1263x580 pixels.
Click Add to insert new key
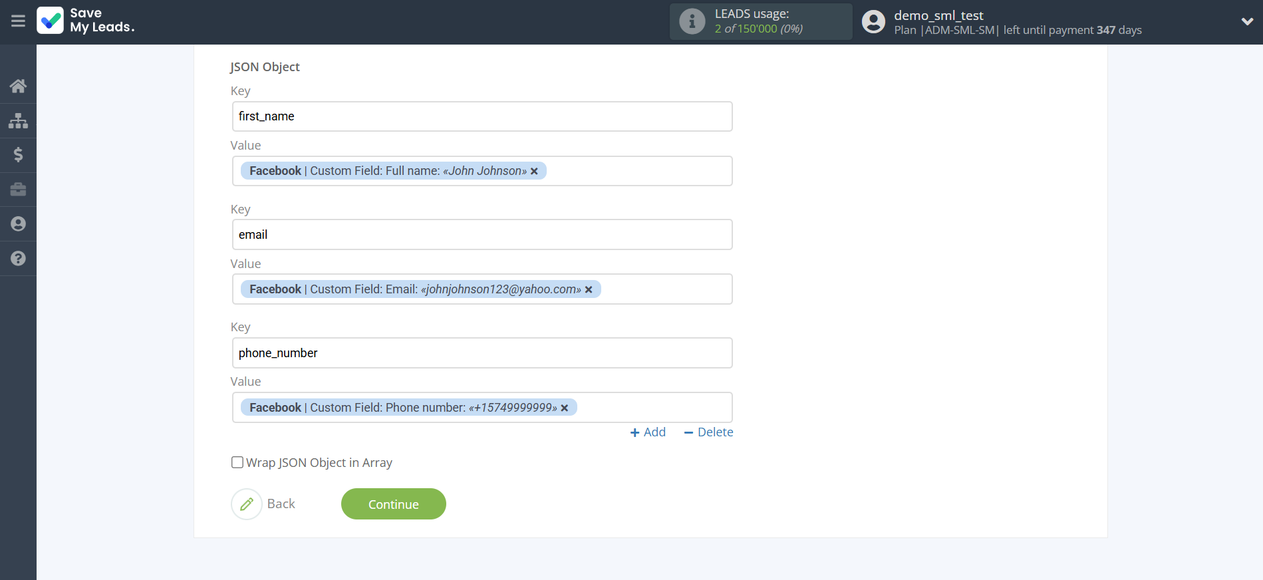click(648, 432)
